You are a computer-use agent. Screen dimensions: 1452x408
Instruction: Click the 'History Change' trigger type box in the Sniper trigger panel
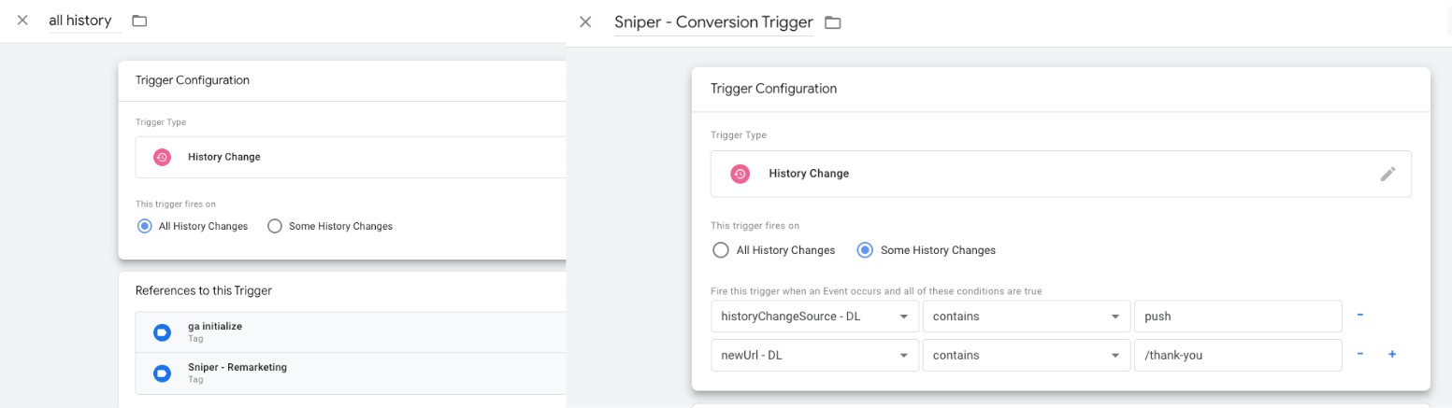[1061, 174]
